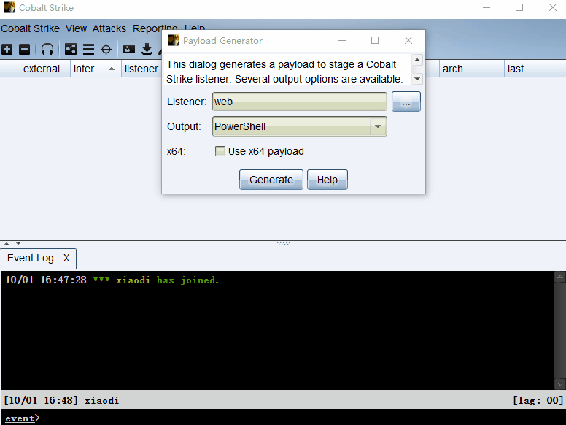The width and height of the screenshot is (566, 425).
Task: Click the Help button in the dialog
Action: pyautogui.click(x=327, y=180)
